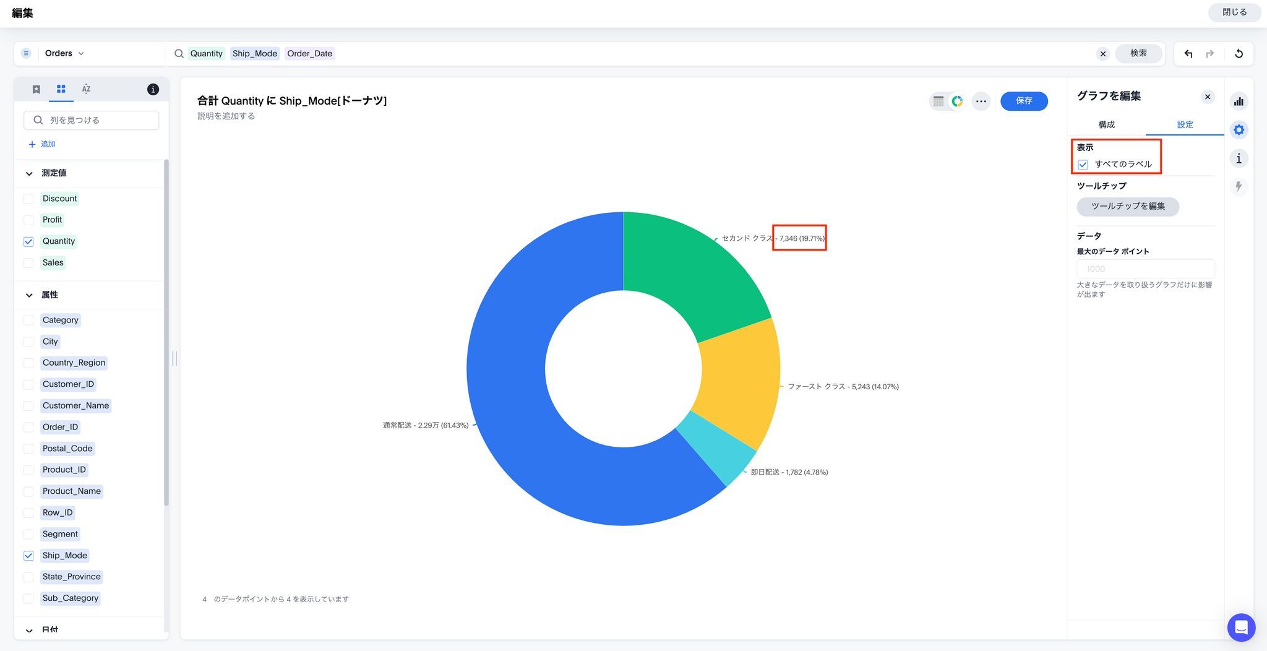Viewport: 1267px width, 651px height.
Task: Click the search magnifier icon in query bar
Action: [179, 54]
